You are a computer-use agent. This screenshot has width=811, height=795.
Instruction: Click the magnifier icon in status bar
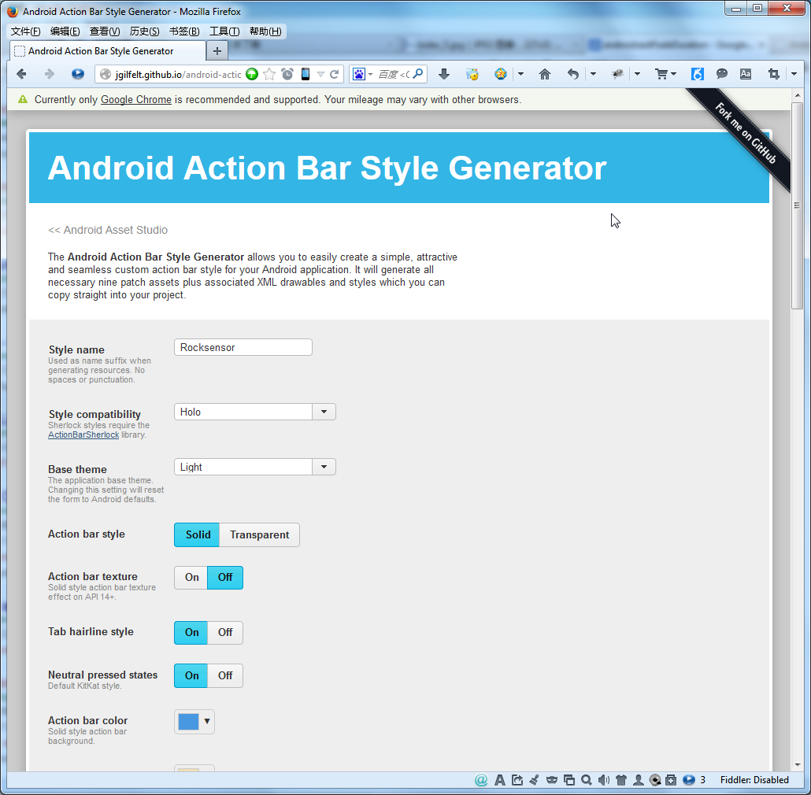point(586,780)
